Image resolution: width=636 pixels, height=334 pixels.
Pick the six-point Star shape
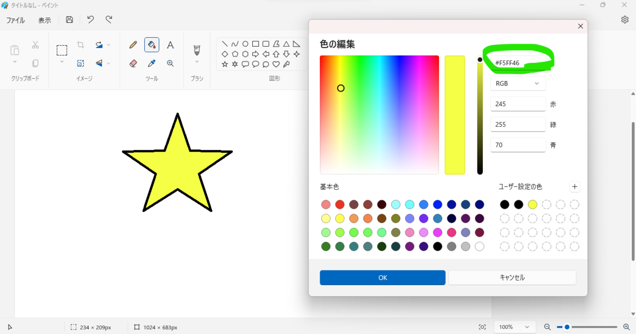[x=235, y=64]
